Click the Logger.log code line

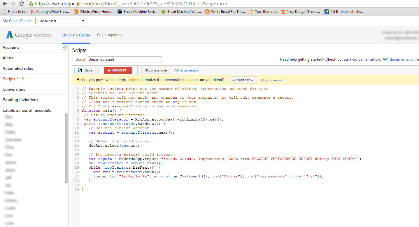pos(208,176)
